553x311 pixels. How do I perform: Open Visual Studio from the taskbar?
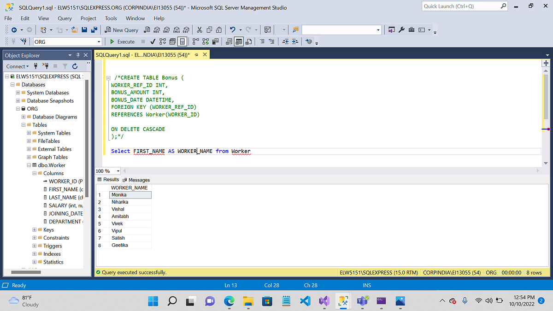click(x=324, y=301)
